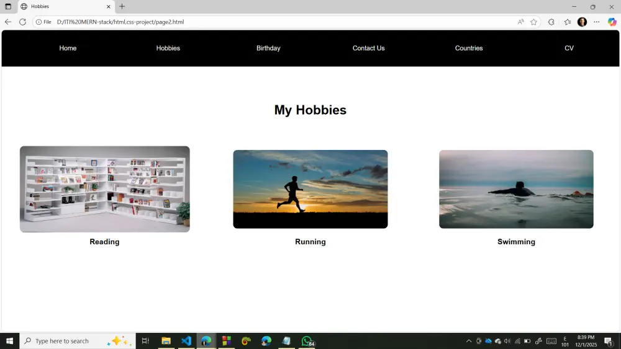
Task: Open the touch keyboard tray icon
Action: point(551,341)
